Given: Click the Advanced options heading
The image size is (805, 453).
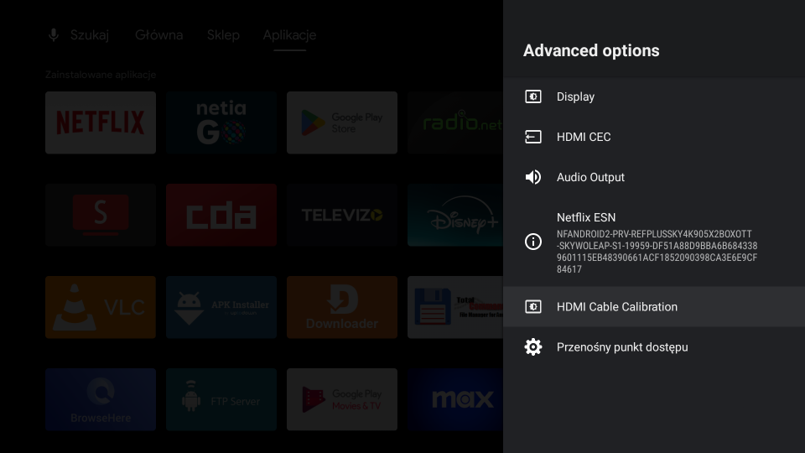Looking at the screenshot, I should 591,50.
